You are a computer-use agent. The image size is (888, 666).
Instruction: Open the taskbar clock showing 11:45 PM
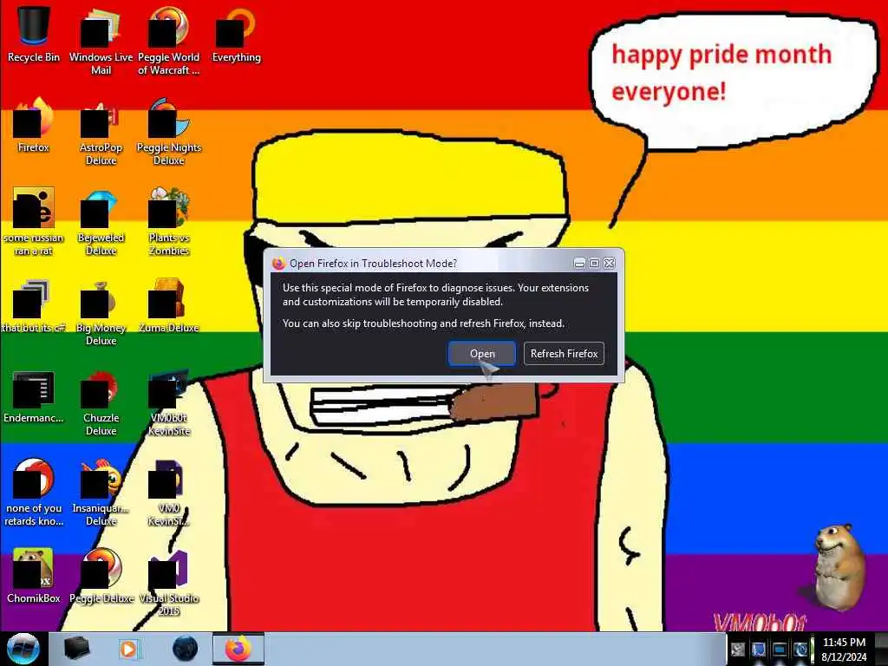(844, 649)
